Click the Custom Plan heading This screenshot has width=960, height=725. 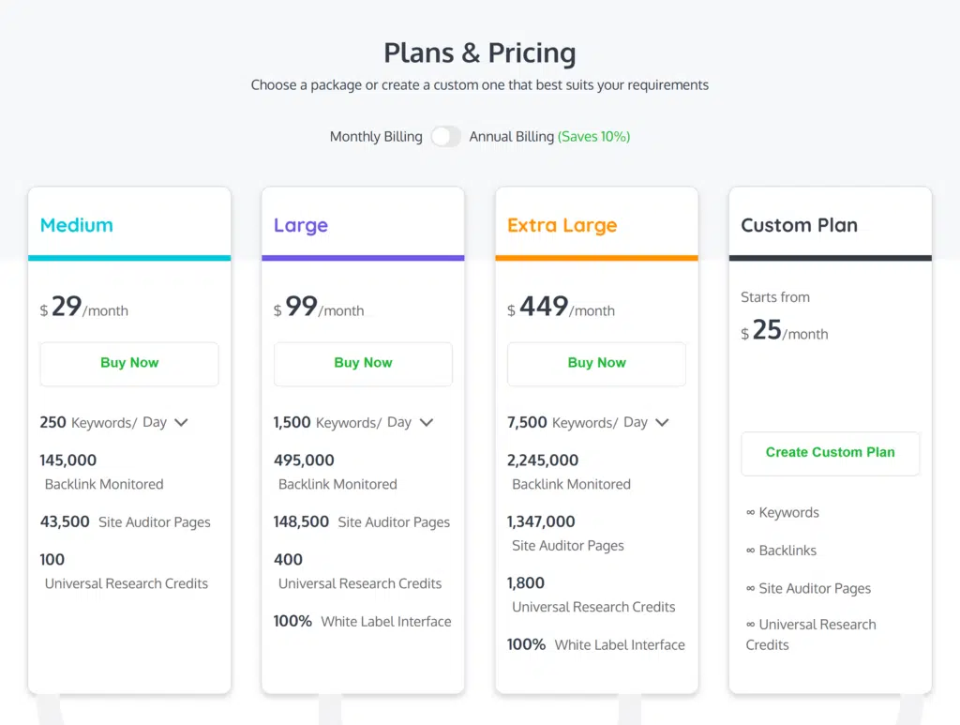(799, 225)
